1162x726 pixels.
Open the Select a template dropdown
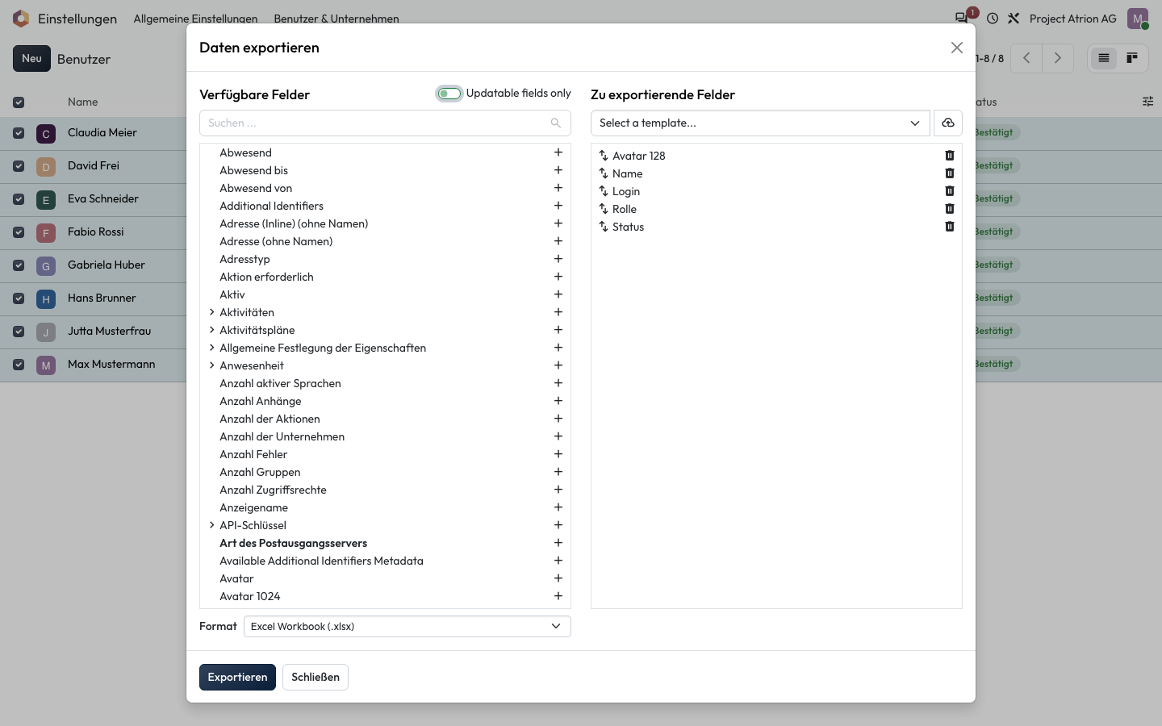pyautogui.click(x=760, y=123)
